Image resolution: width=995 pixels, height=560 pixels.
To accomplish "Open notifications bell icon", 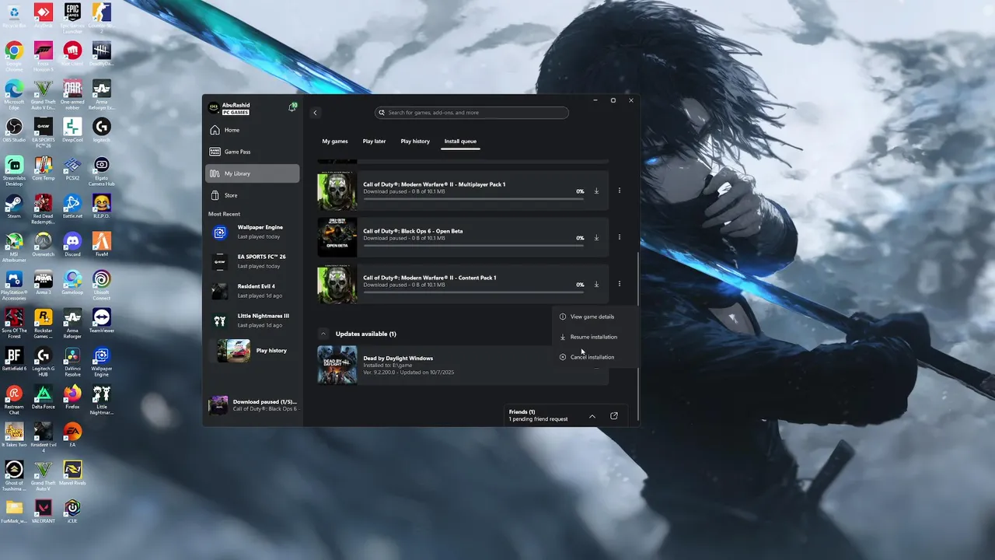I will point(292,107).
